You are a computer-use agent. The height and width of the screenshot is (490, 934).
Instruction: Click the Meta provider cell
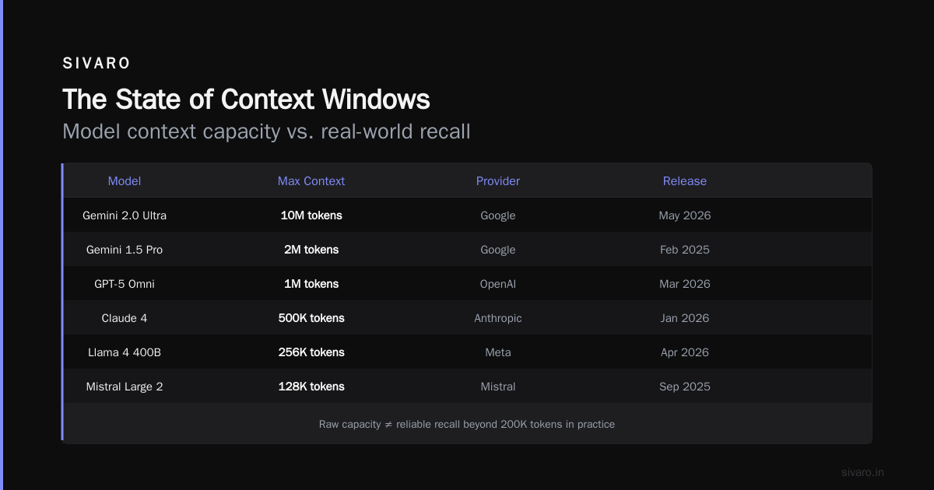[498, 352]
